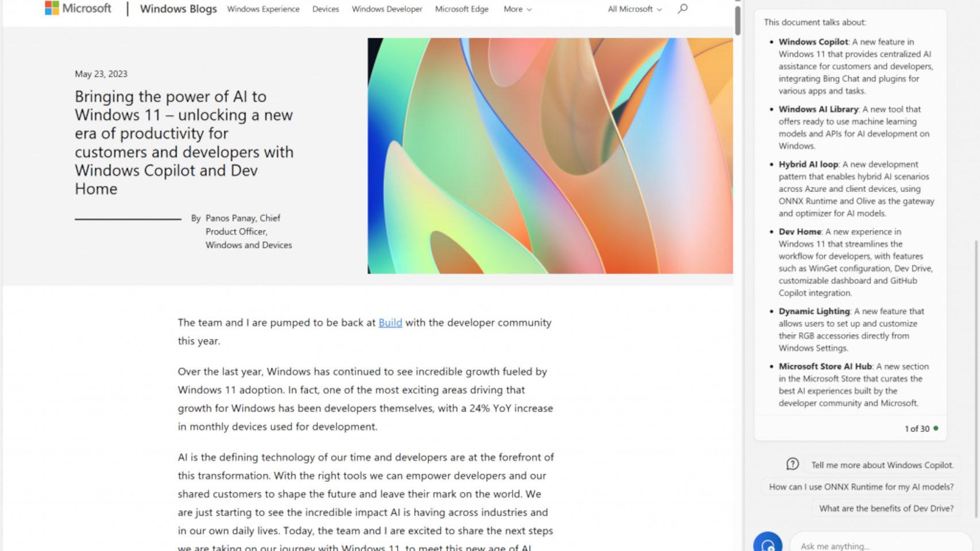This screenshot has width=980, height=551.
Task: Click the May 23, 2023 date
Action: click(101, 74)
